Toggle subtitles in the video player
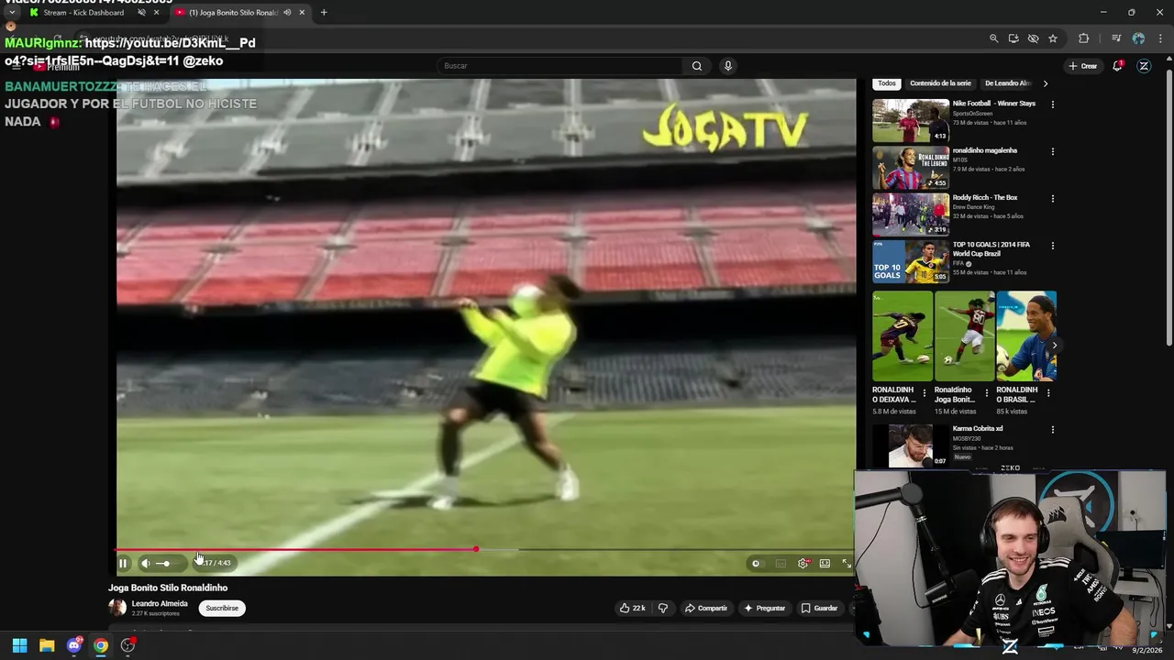Screen dimensions: 1174x660 (781, 563)
